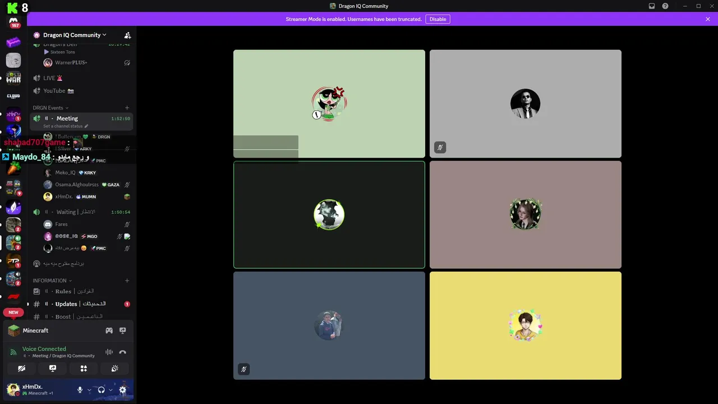Open the help icon in title bar
The image size is (718, 404).
[x=665, y=6]
